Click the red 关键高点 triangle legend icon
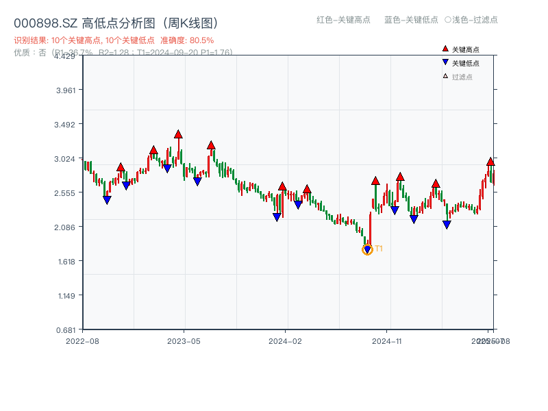Viewport: 548px width, 411px height. 445,49
